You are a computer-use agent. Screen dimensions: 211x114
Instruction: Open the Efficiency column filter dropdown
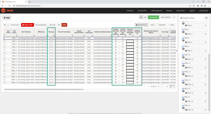click(x=47, y=36)
